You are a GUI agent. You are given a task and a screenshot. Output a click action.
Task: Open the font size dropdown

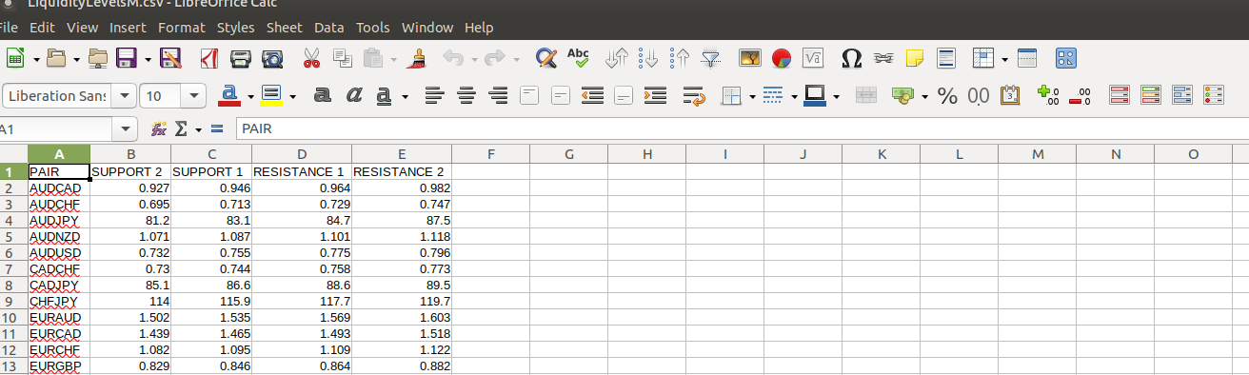pyautogui.click(x=194, y=96)
